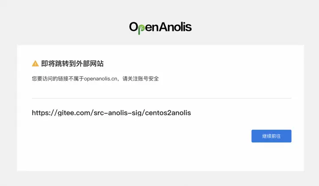Click the horizontal divider line
Image resolution: width=319 pixels, height=186 pixels.
point(161,98)
